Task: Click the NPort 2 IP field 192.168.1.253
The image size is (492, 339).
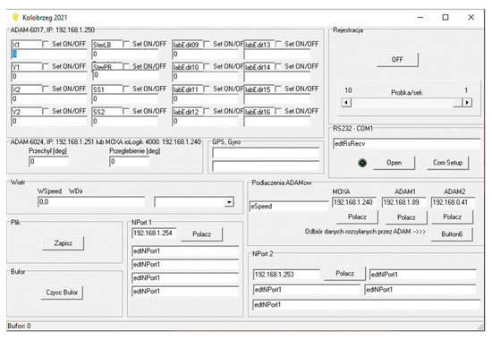Action: tap(286, 275)
